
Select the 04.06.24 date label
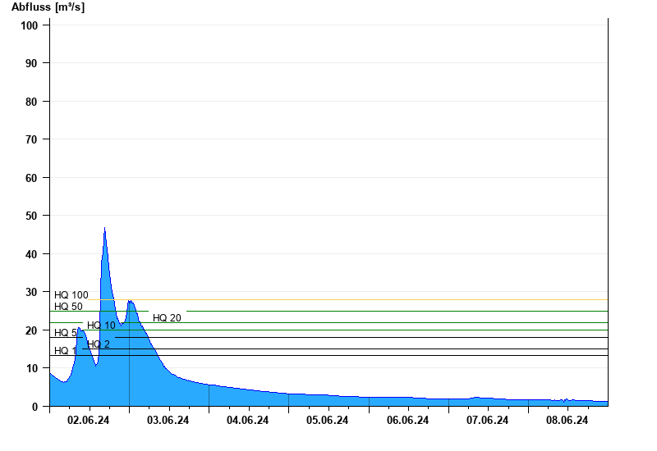click(x=248, y=421)
